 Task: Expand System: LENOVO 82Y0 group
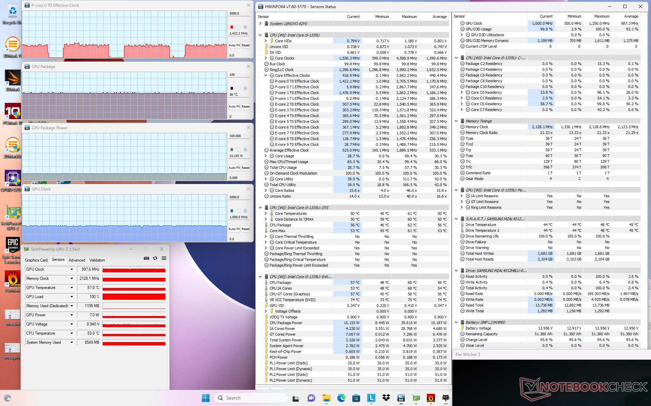(x=260, y=24)
